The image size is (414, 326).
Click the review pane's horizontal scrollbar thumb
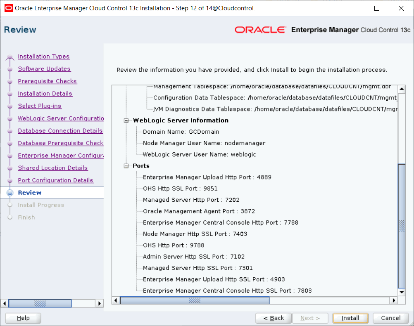[195, 300]
